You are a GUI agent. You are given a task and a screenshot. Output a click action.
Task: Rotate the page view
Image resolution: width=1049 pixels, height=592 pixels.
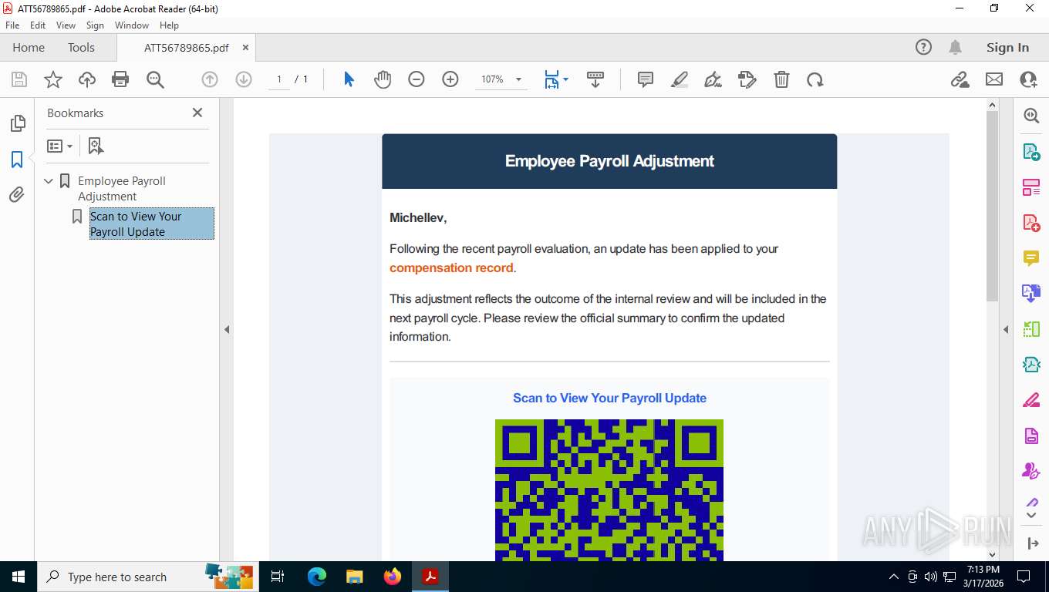[x=815, y=79]
